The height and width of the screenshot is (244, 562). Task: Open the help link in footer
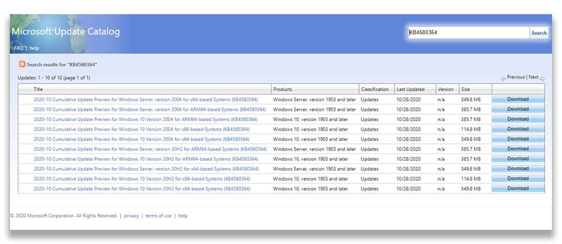(183, 216)
